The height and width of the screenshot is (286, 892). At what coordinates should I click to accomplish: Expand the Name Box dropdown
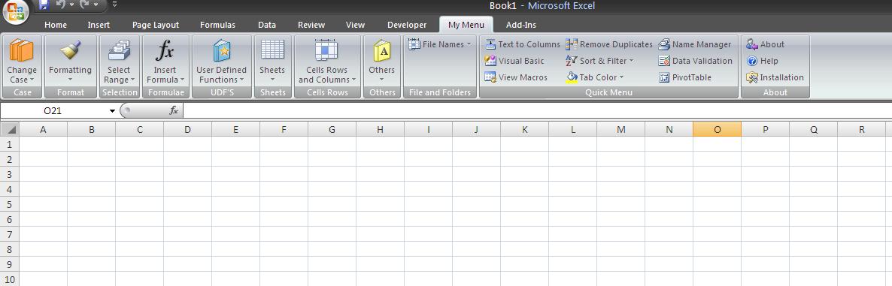click(x=112, y=111)
